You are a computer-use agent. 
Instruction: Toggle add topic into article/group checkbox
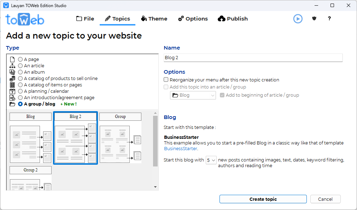point(166,87)
